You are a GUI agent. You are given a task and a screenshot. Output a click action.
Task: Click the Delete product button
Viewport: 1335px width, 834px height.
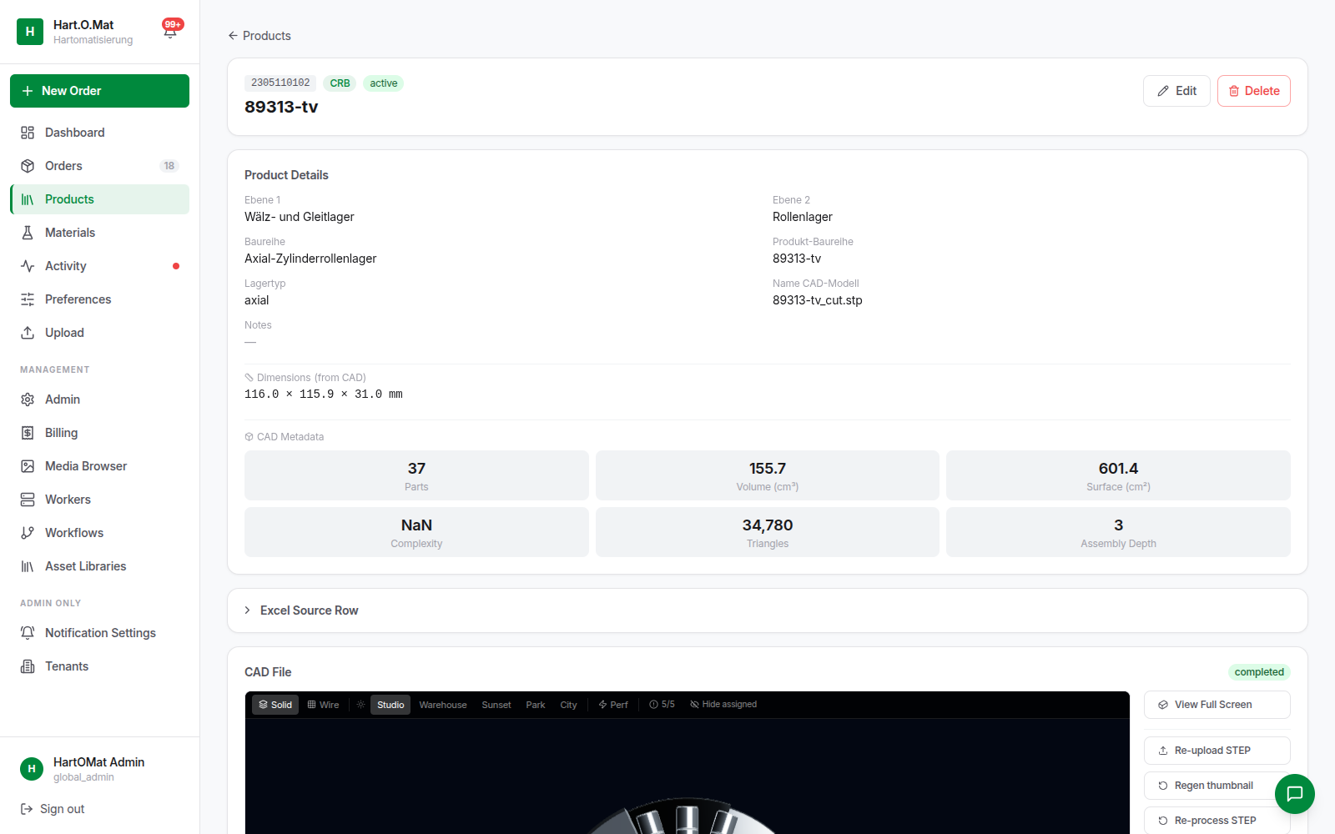[x=1254, y=91]
